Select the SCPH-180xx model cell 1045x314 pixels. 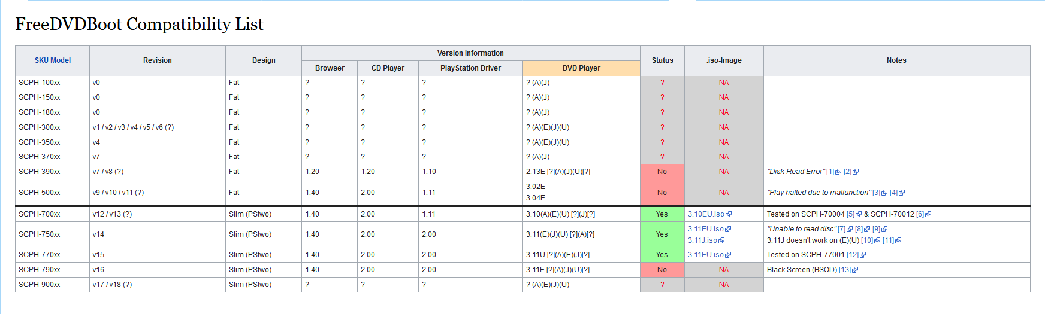click(53, 112)
